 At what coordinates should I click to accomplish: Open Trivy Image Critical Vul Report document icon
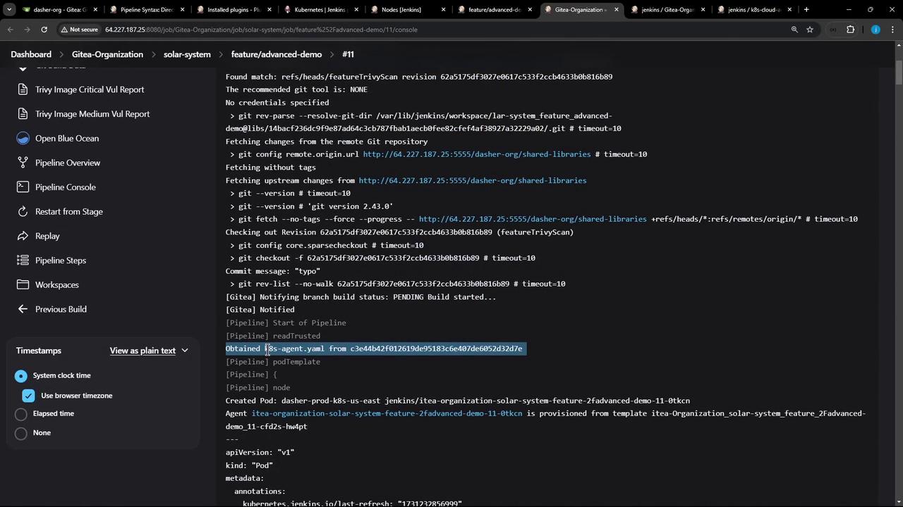[x=23, y=89]
